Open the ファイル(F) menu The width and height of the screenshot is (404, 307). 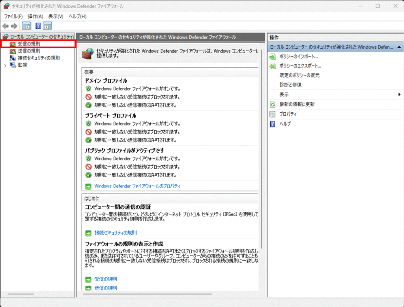click(13, 17)
